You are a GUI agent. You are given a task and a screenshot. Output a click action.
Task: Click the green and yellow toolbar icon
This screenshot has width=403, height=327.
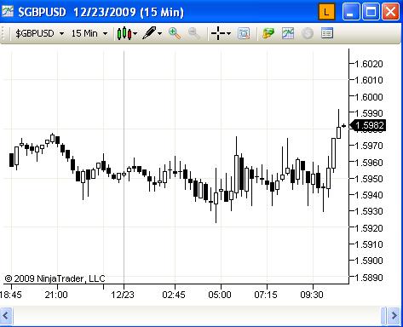click(268, 33)
